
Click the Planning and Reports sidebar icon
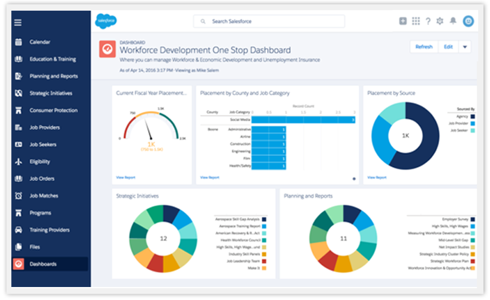point(18,76)
